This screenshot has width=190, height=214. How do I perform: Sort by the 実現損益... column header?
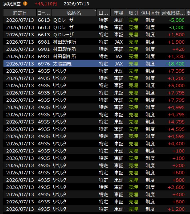click(x=173, y=13)
